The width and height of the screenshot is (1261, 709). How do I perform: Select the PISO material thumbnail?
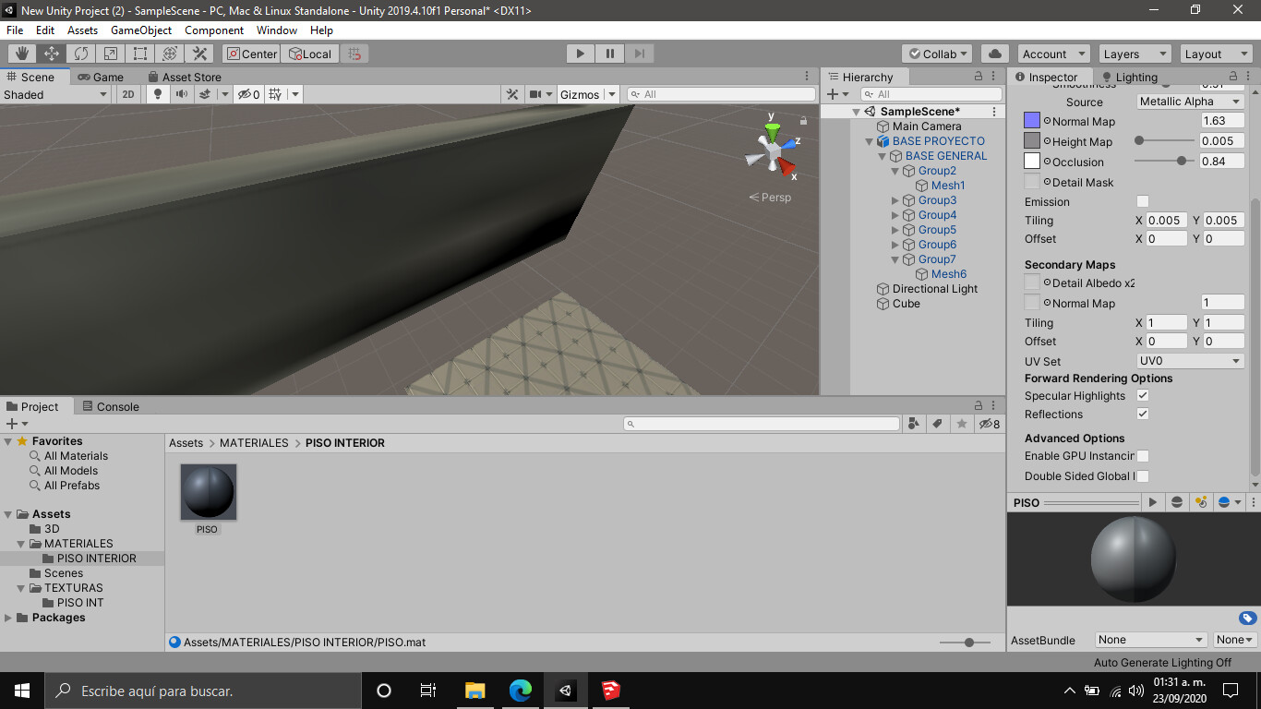coord(208,491)
